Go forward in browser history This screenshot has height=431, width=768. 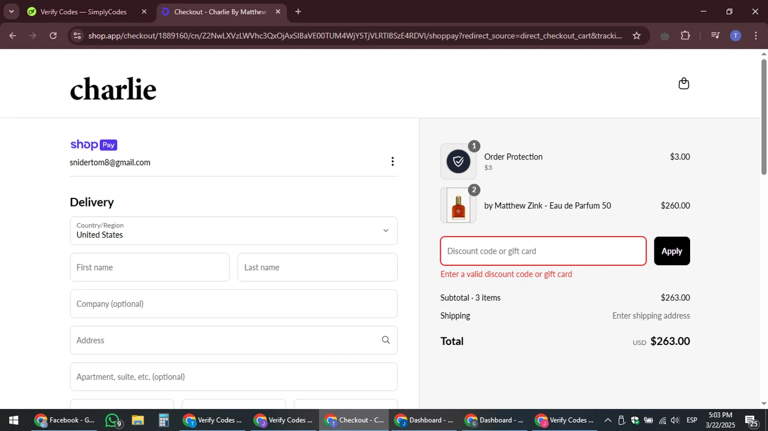(33, 36)
